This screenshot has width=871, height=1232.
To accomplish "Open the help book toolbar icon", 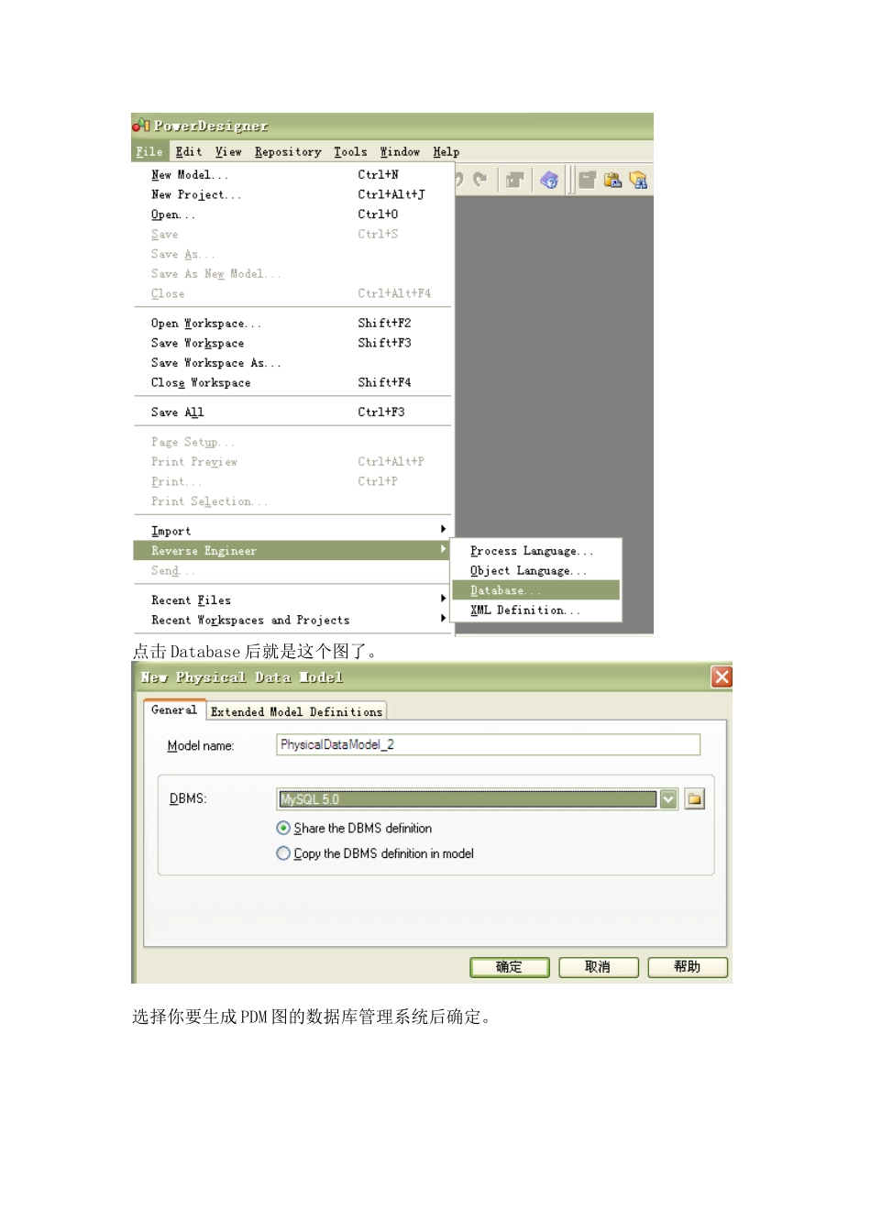I will point(549,180).
